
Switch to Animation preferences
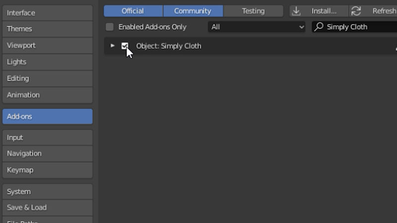click(x=47, y=95)
